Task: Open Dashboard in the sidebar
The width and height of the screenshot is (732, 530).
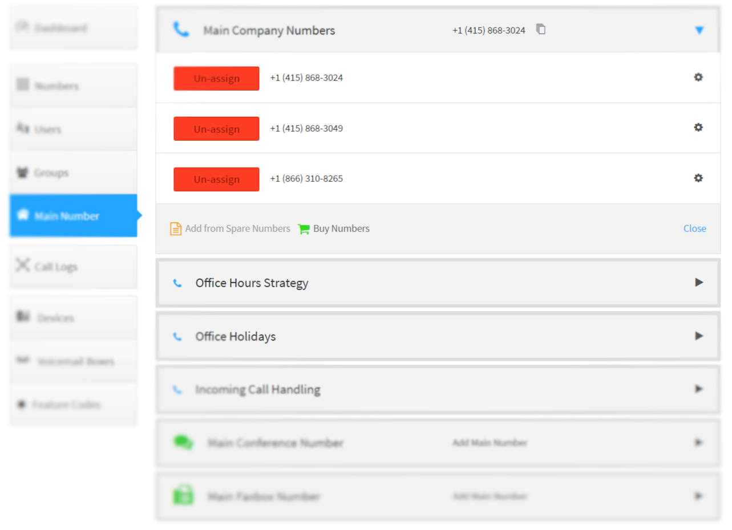Action: tap(73, 27)
